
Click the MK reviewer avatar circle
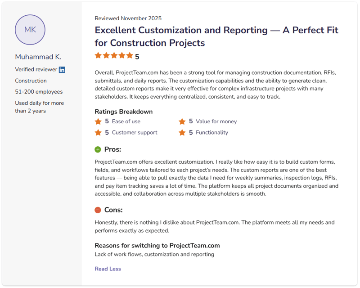pyautogui.click(x=30, y=30)
